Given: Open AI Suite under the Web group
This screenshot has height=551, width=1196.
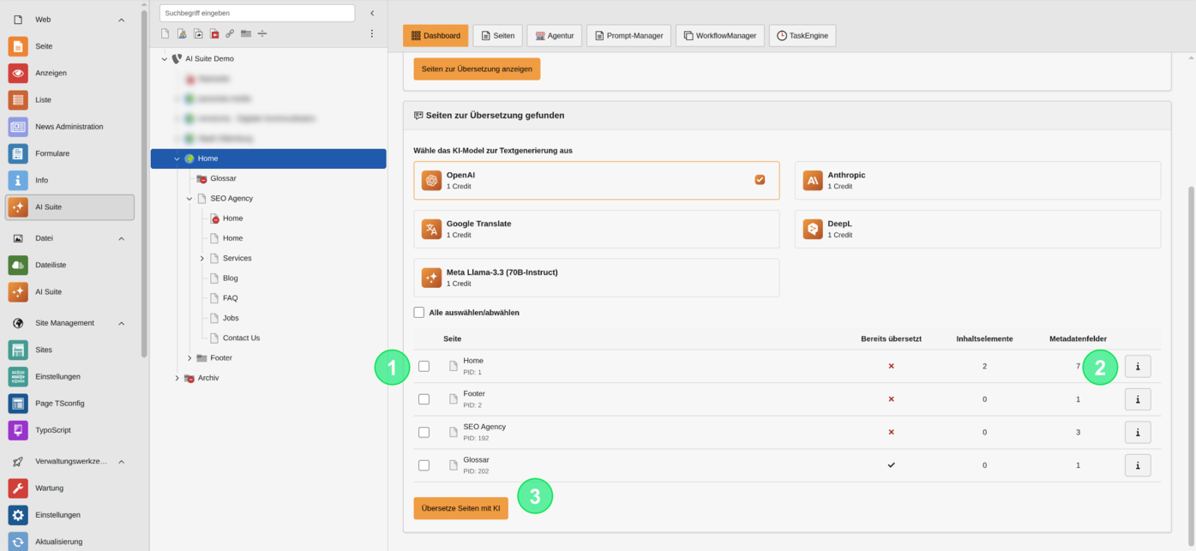Looking at the screenshot, I should tap(69, 207).
